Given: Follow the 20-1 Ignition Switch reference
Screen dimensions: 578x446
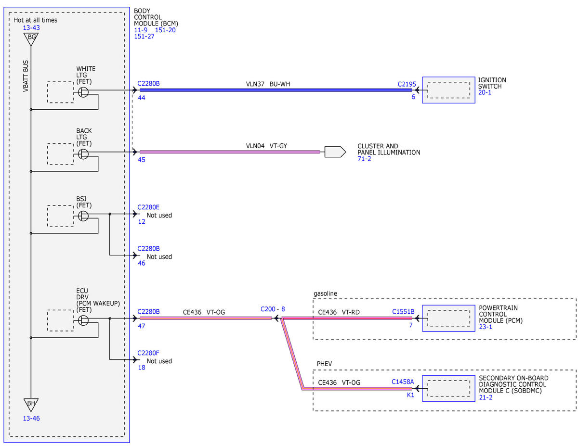Looking at the screenshot, I should point(485,92).
